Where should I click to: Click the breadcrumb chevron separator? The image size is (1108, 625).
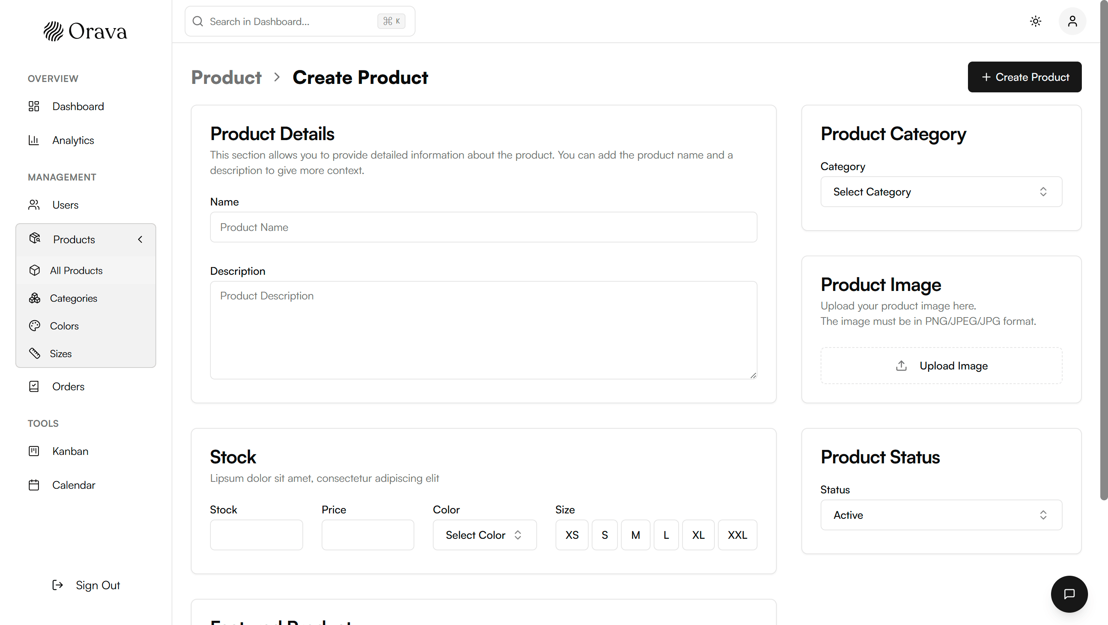coord(277,77)
